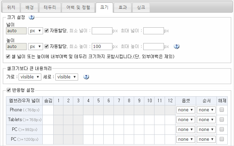
Task: Toggle 높이 자동할당 checkbox
Action: [47, 46]
